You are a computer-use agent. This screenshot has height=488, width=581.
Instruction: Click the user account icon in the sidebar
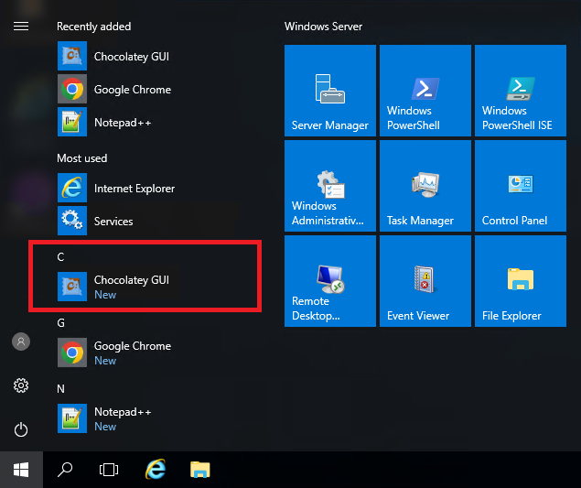(x=21, y=342)
